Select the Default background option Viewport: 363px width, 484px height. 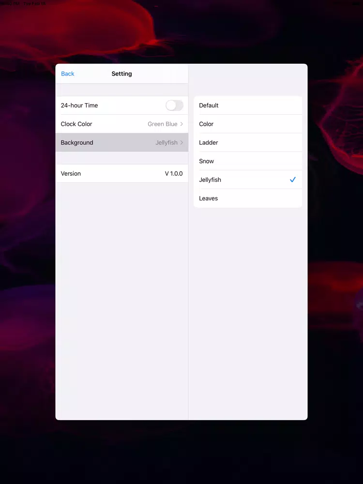pyautogui.click(x=247, y=105)
